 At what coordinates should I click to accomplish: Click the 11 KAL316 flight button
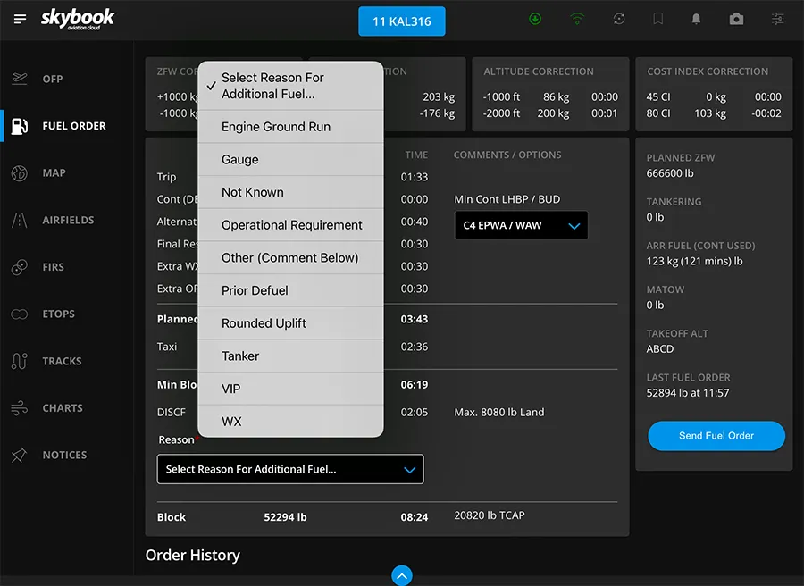point(402,21)
